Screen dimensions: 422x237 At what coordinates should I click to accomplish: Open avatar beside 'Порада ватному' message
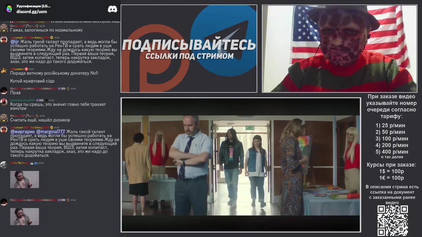tap(4, 71)
